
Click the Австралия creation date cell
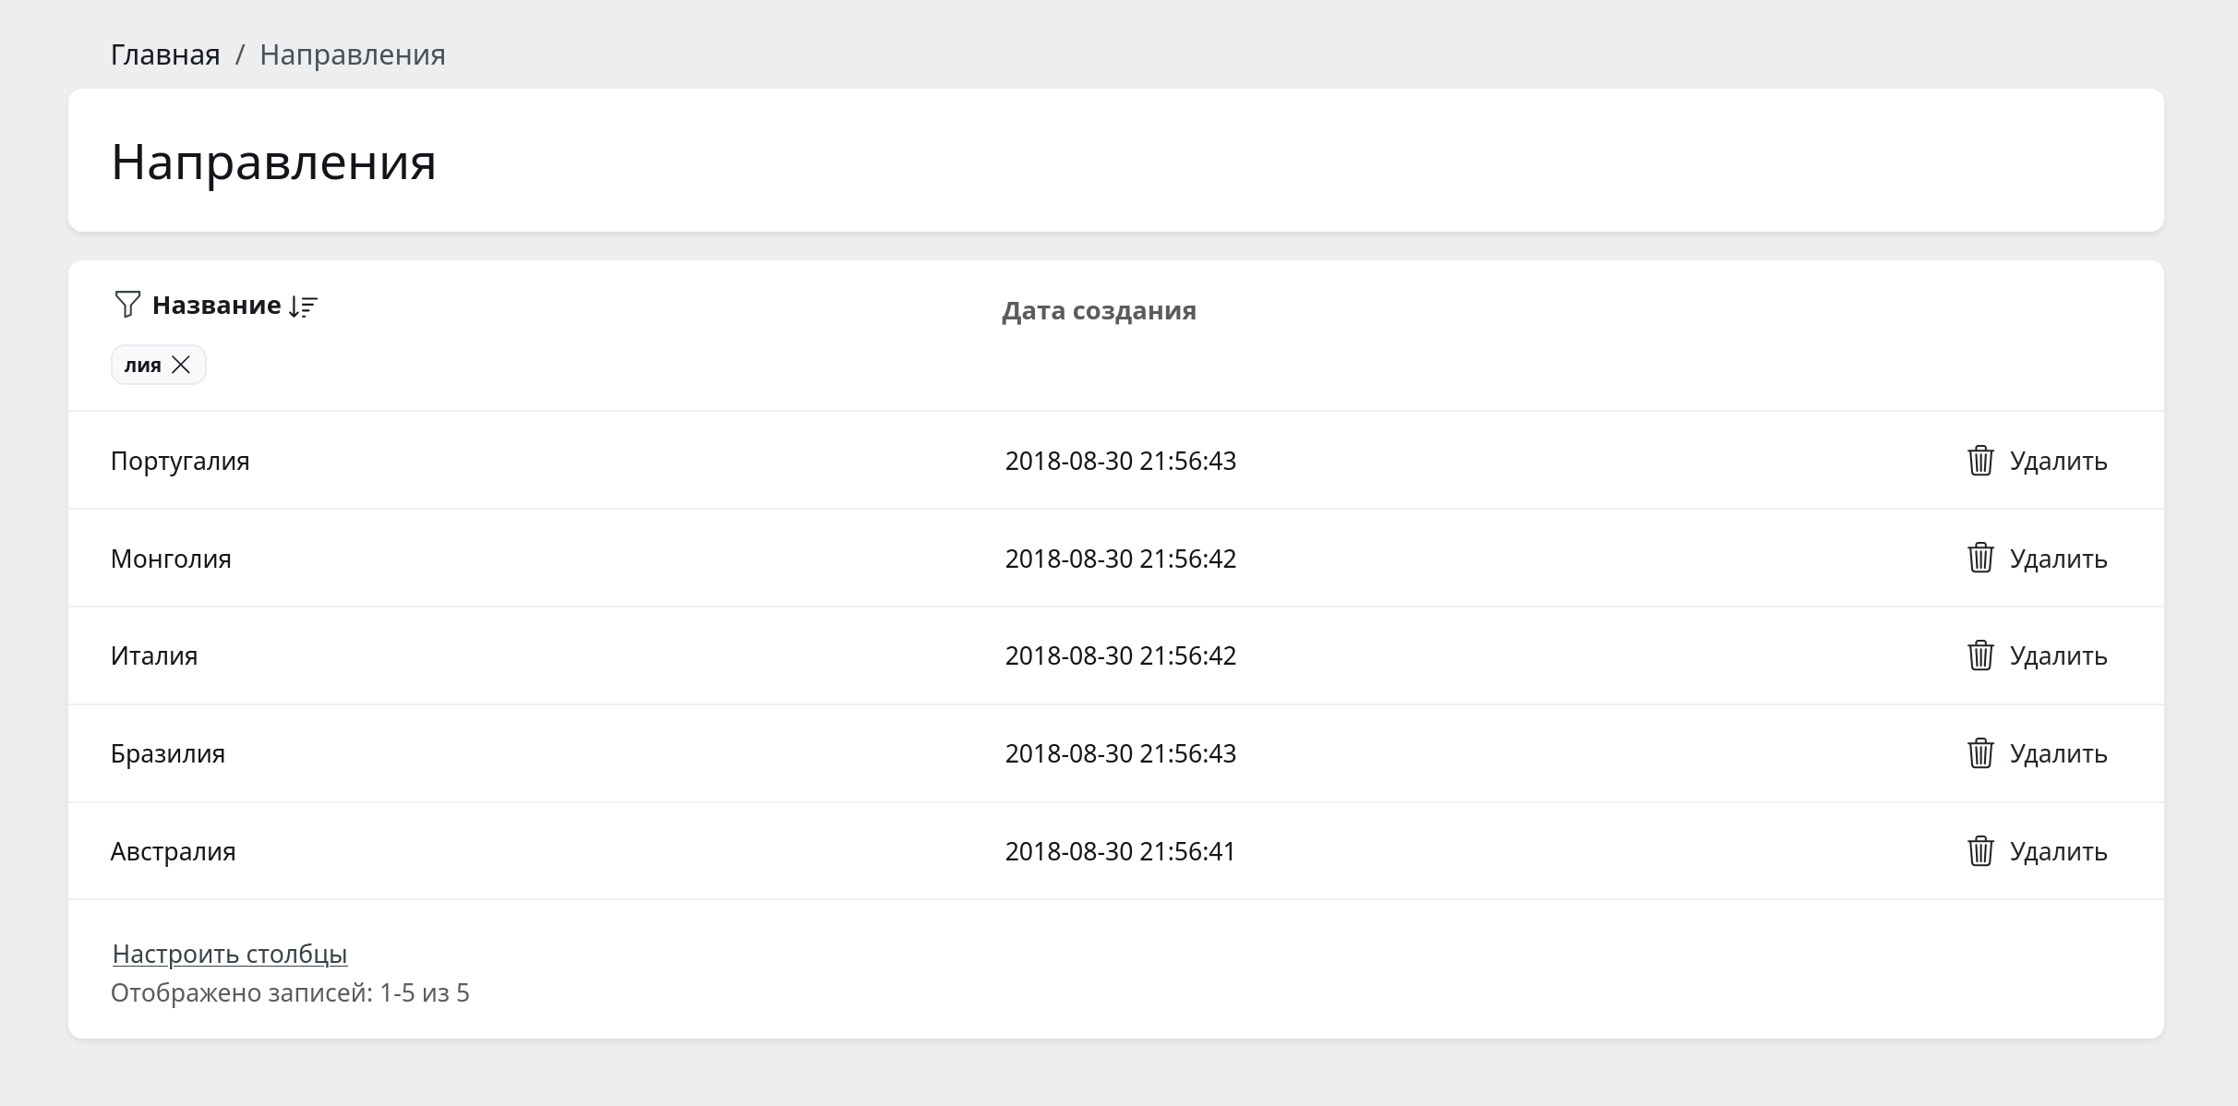[1120, 851]
